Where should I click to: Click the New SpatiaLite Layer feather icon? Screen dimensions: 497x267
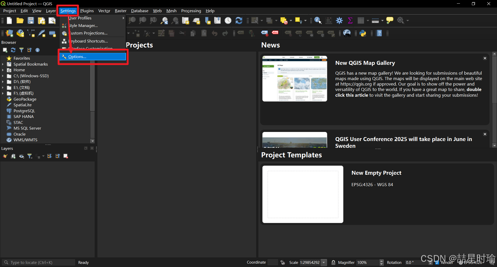click(42, 33)
